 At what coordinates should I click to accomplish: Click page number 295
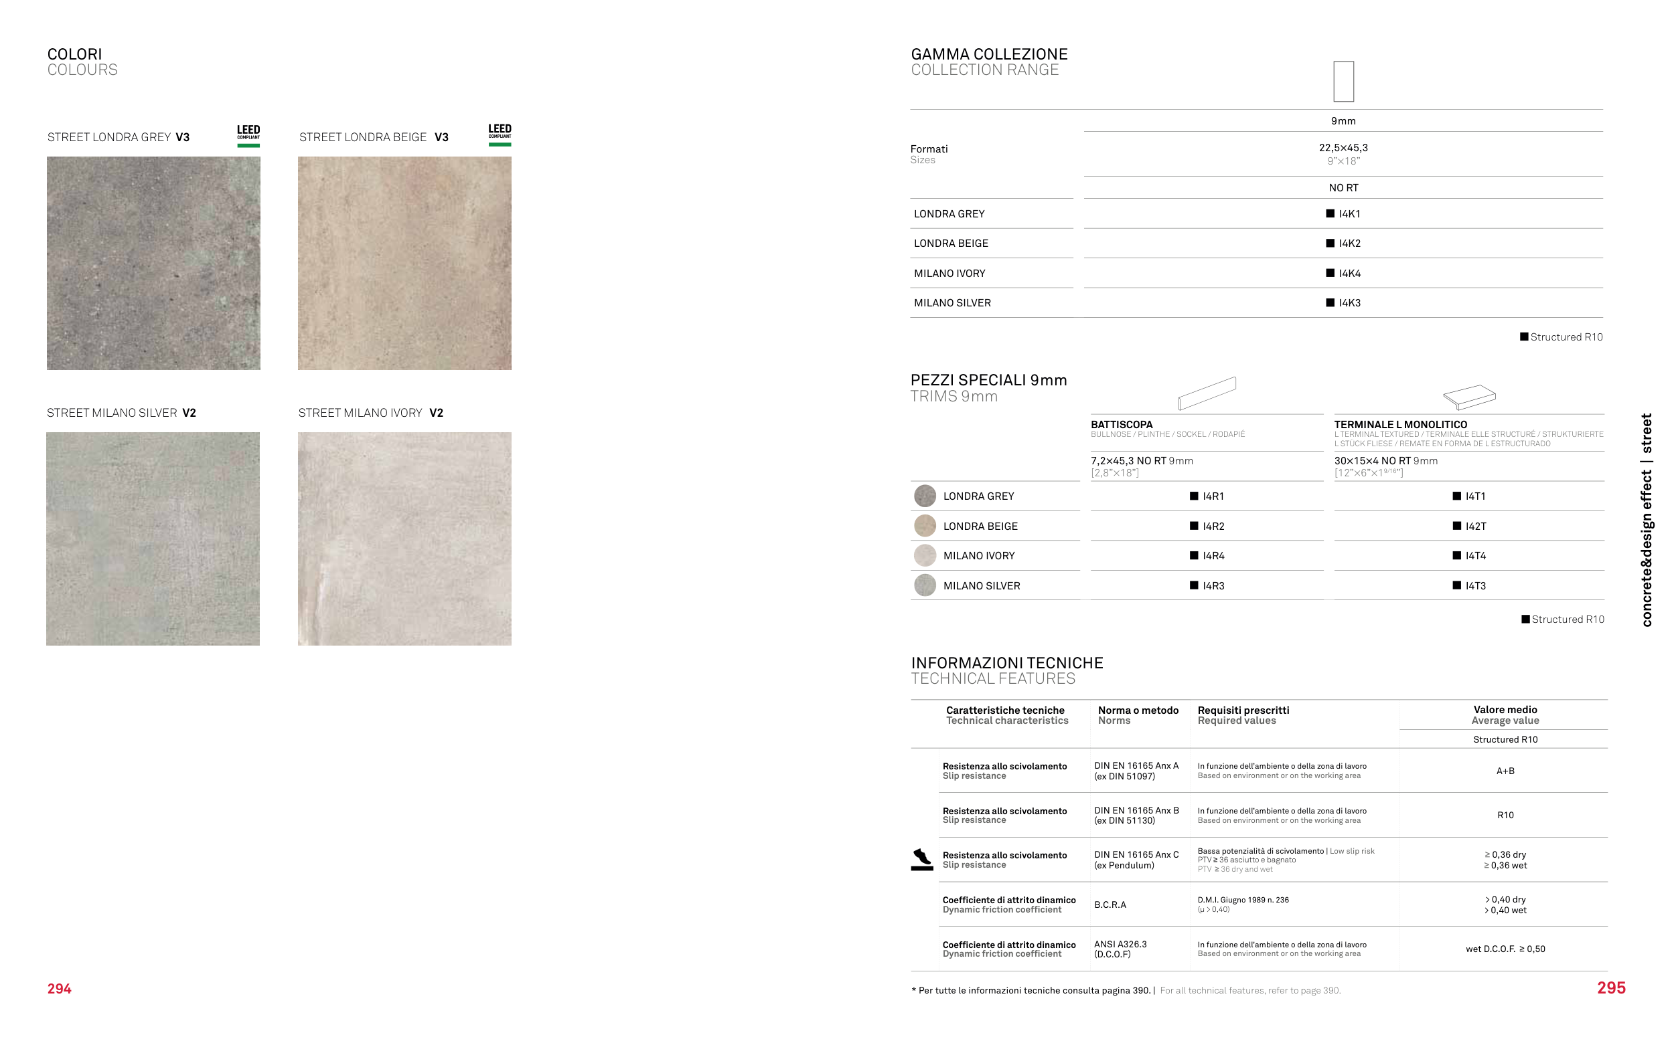(1610, 988)
